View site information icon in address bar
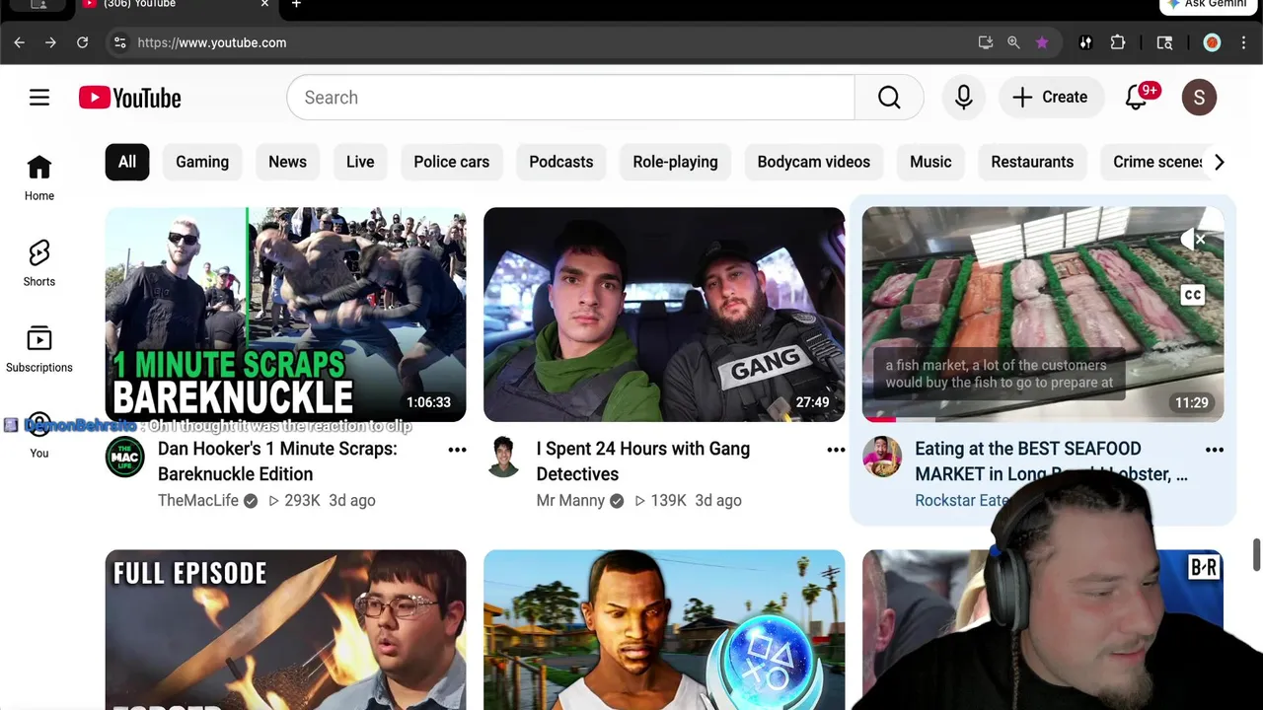The width and height of the screenshot is (1263, 710). tap(119, 42)
